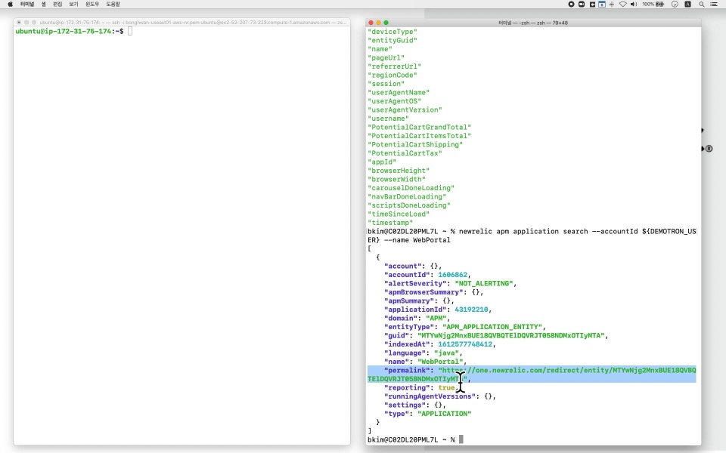Click the "browserWidth" line
Viewport: 726px width, 453px height.
(396, 180)
